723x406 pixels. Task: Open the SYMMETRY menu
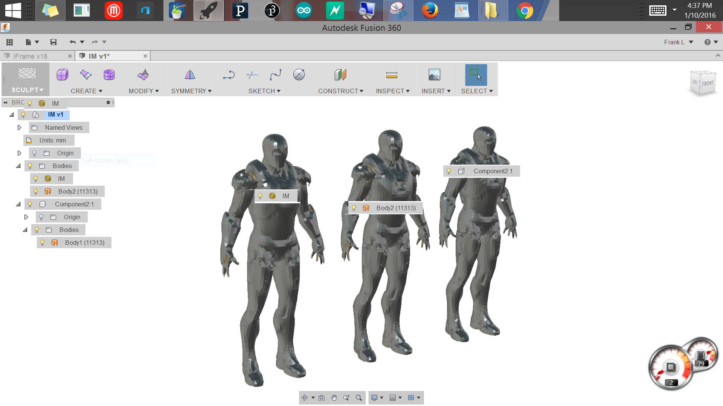191,91
